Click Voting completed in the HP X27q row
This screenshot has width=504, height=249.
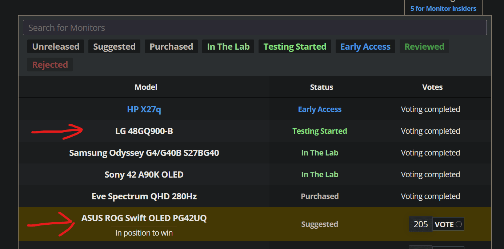[431, 109]
